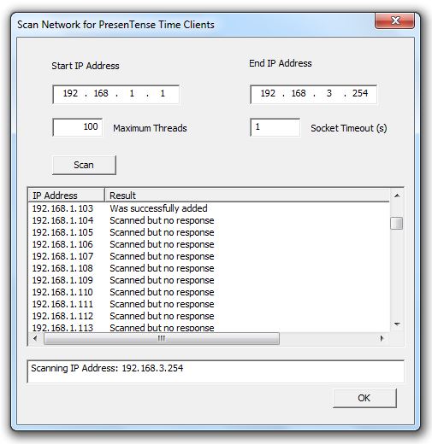
Task: Click the horizontal scrollbar thumb
Action: tap(162, 338)
